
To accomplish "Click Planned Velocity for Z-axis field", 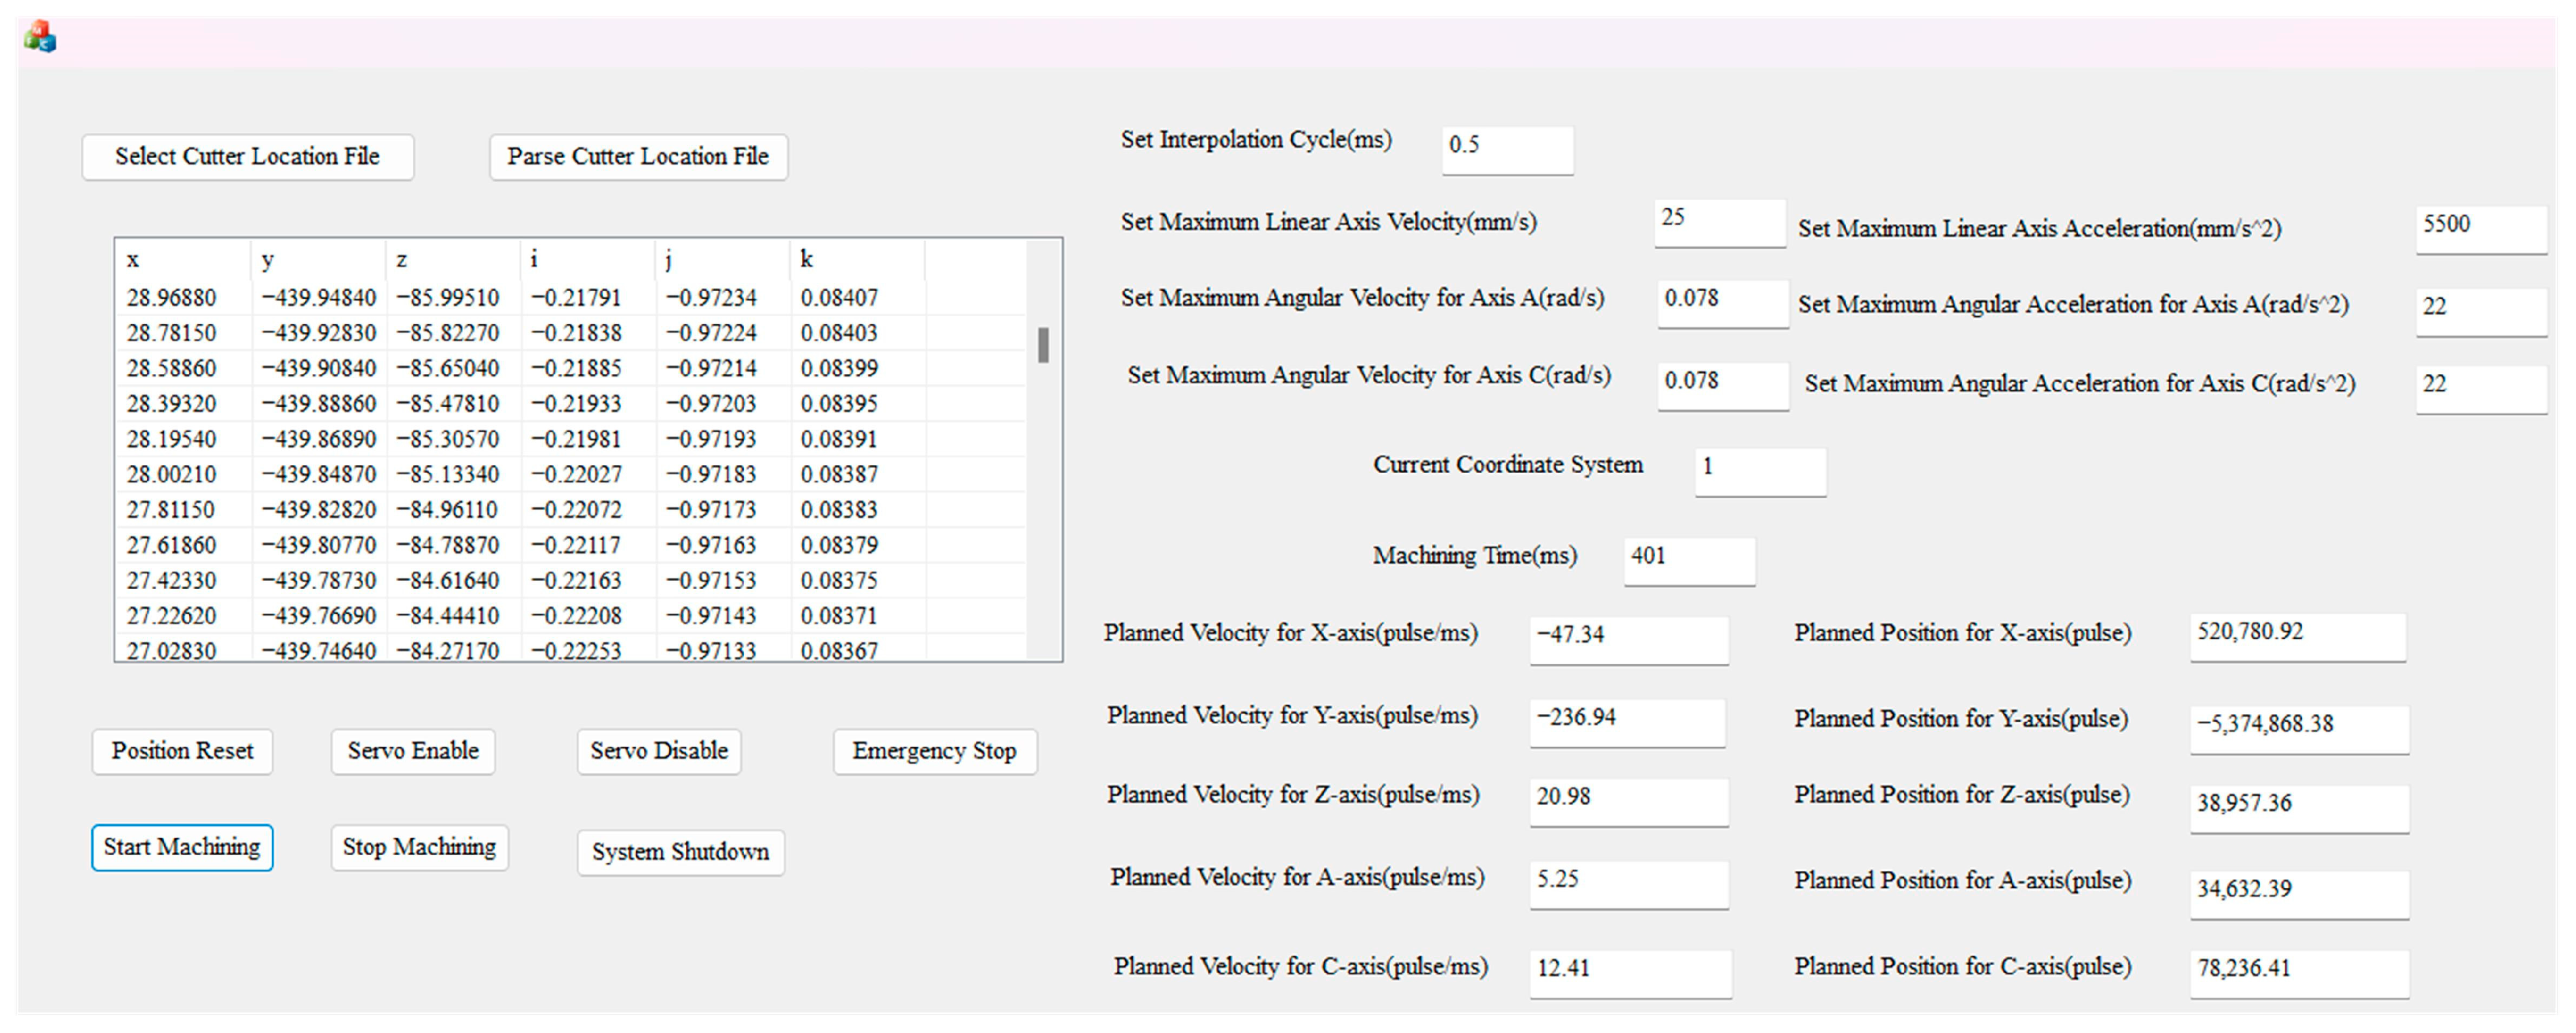I will (x=1629, y=802).
